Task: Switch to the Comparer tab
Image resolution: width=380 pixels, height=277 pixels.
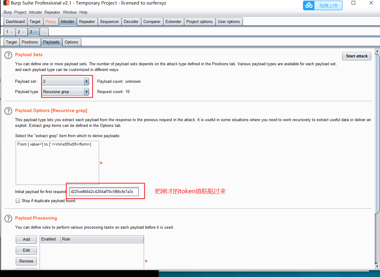Action: 152,22
